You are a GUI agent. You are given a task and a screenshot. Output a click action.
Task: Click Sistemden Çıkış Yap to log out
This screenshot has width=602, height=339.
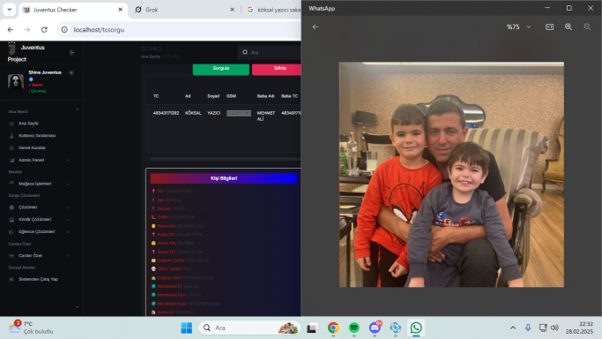click(x=38, y=280)
